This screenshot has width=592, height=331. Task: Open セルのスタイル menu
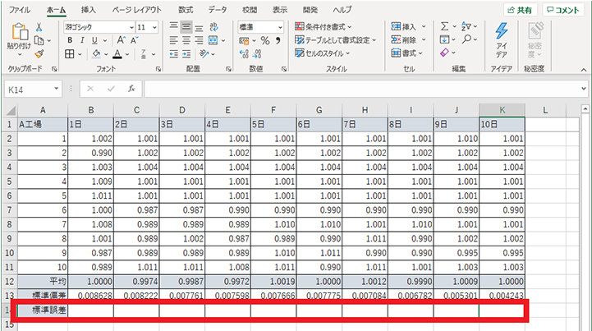[x=322, y=53]
